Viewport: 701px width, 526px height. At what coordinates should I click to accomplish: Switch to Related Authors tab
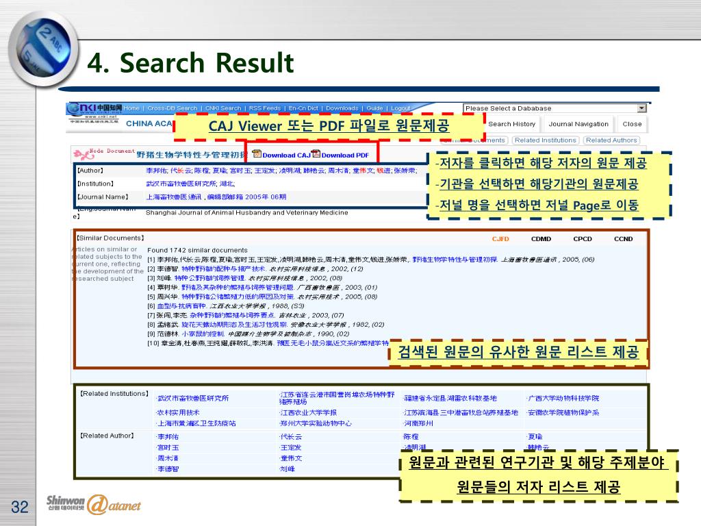pos(611,140)
